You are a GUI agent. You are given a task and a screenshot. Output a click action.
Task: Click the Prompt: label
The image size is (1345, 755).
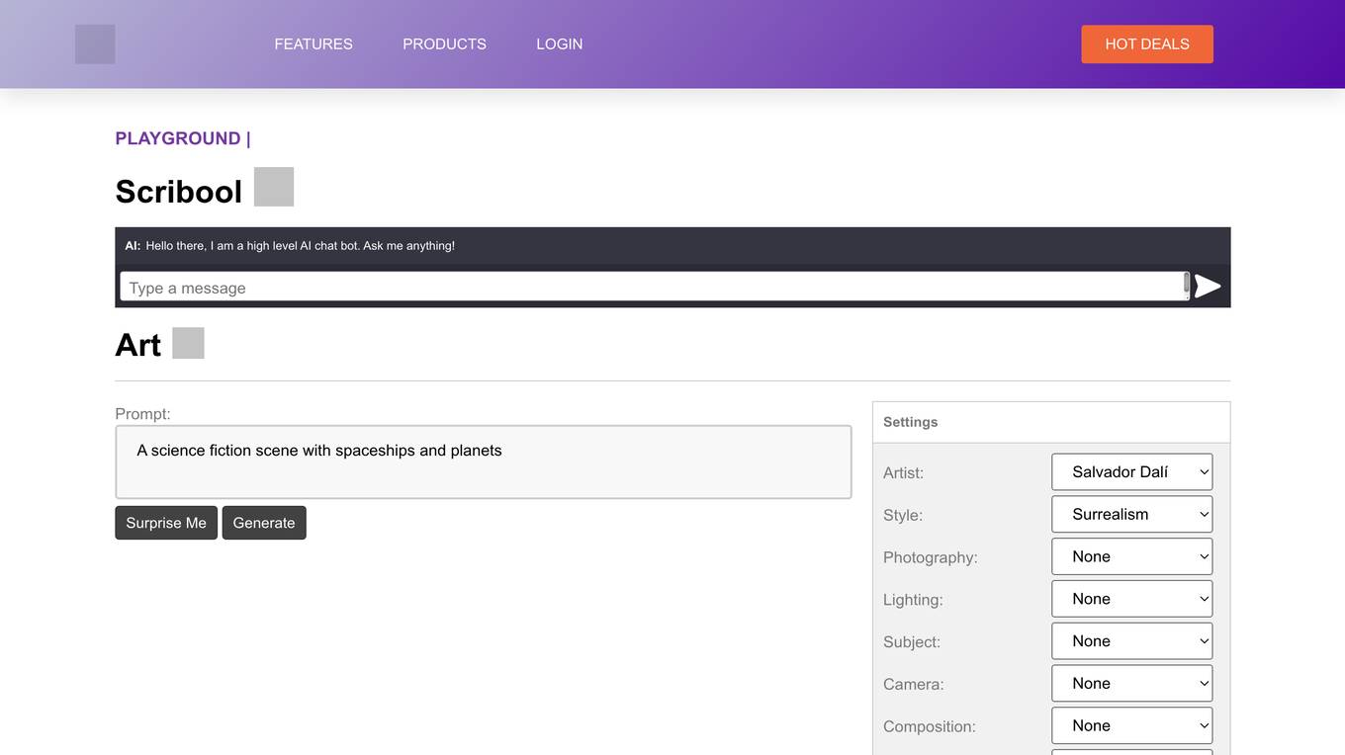(x=142, y=414)
